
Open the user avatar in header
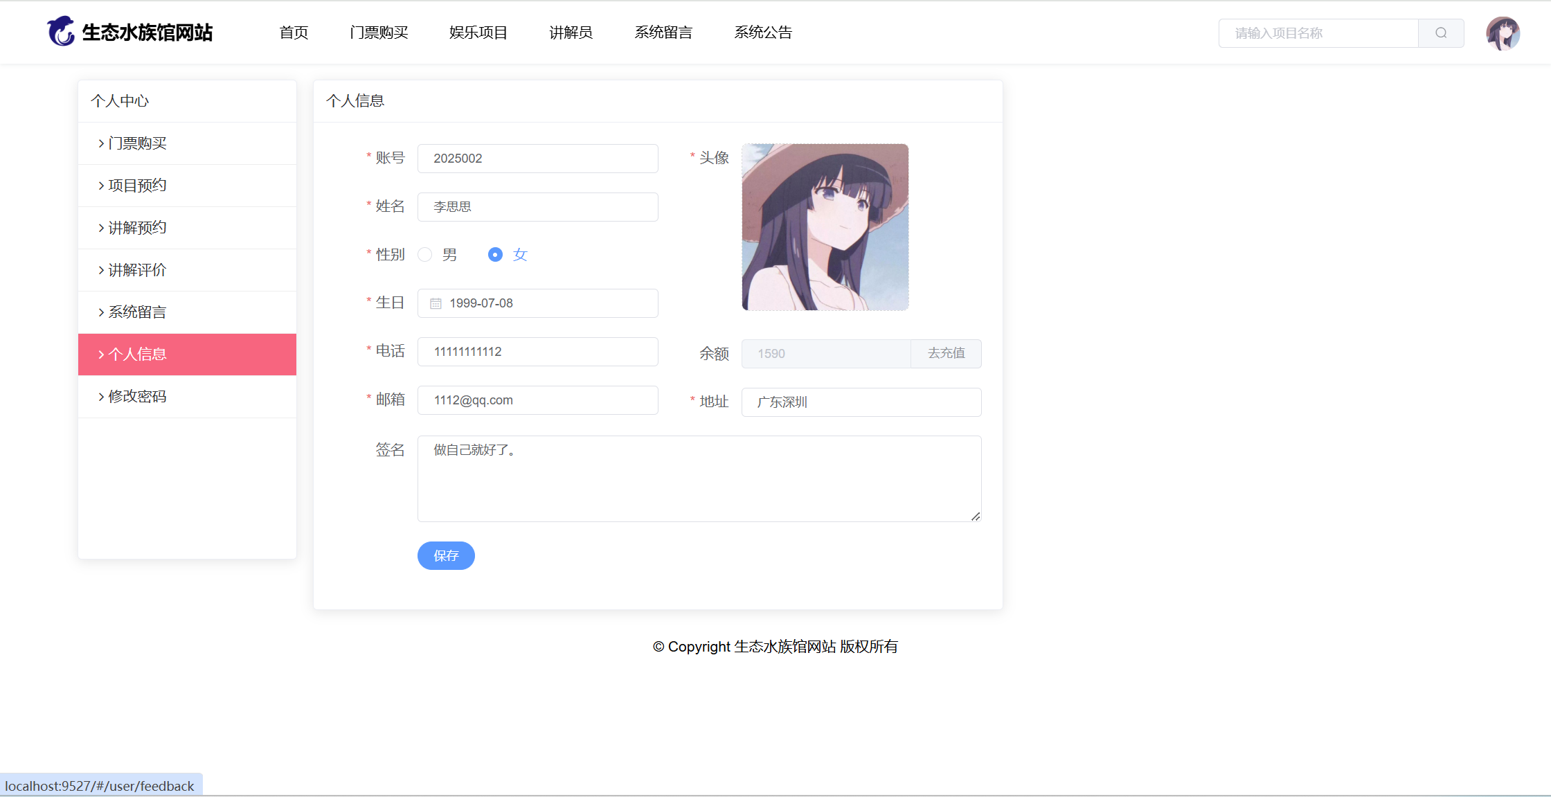[x=1503, y=33]
